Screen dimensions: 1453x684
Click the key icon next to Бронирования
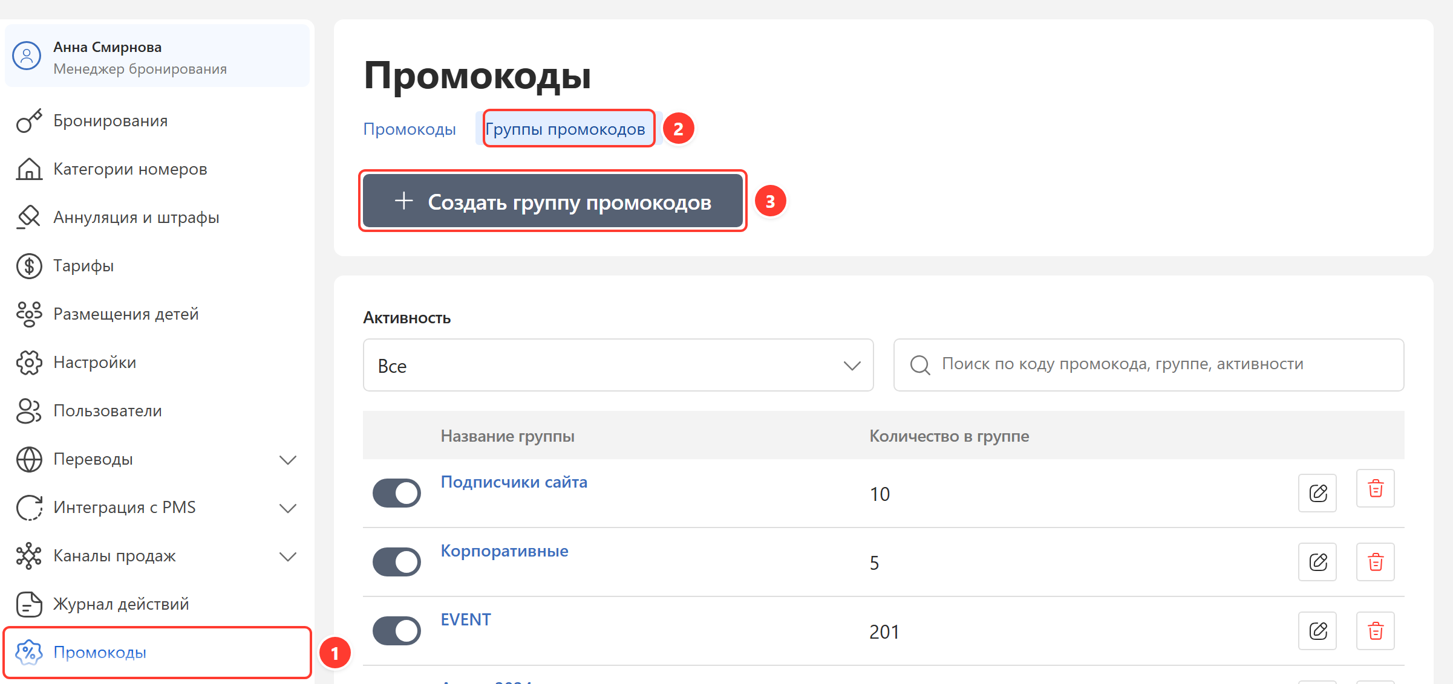click(x=29, y=121)
